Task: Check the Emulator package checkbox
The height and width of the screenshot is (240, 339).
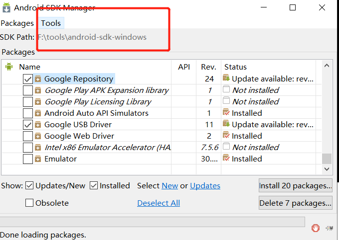Action: [x=28, y=159]
